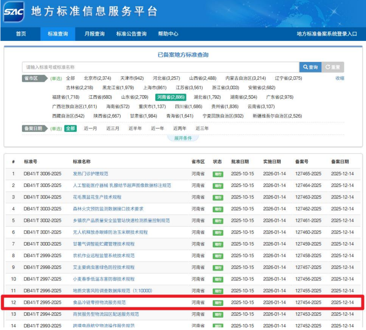Open 发热门诊护理规范 standard link
This screenshot has width=366, height=330.
[90, 174]
